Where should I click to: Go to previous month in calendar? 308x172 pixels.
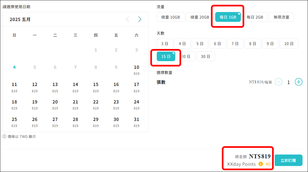click(x=127, y=19)
